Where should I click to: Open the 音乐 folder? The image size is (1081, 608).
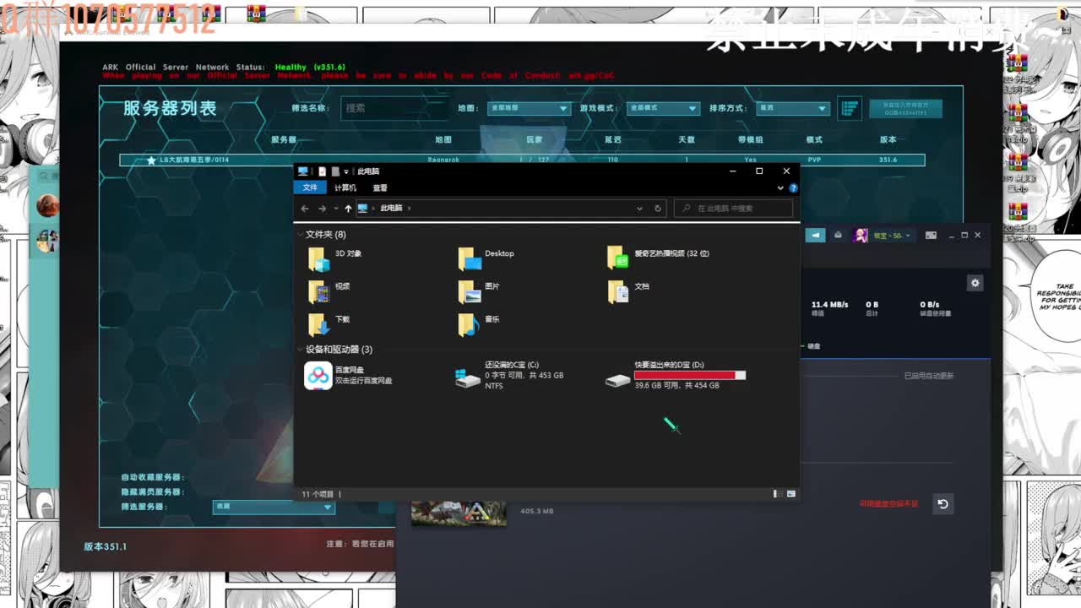(x=469, y=324)
